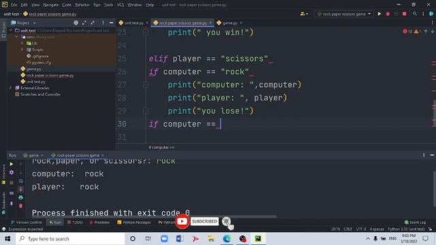436x245 pixels.
Task: Close 'rock paper scissors game.py' editor tab
Action: point(211,22)
